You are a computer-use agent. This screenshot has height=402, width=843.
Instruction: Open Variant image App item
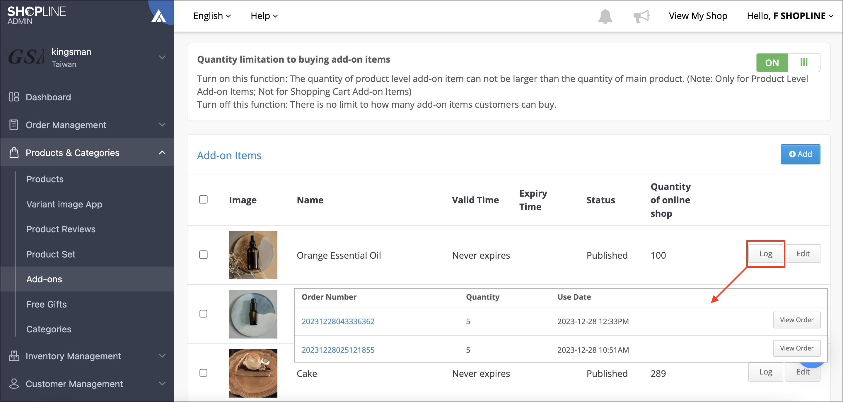(64, 204)
